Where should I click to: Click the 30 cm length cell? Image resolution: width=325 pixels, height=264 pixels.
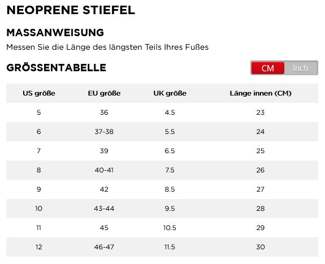pos(261,247)
